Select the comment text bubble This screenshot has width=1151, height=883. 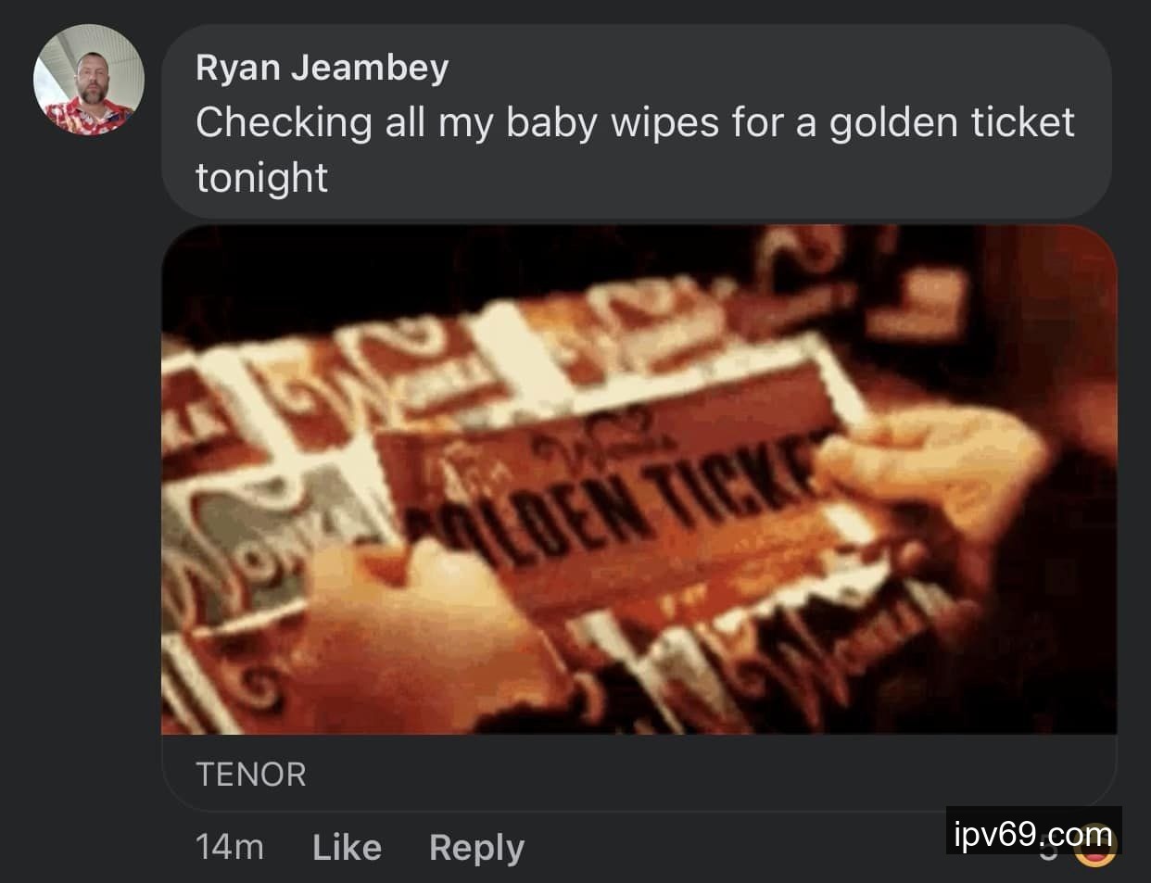coord(637,121)
